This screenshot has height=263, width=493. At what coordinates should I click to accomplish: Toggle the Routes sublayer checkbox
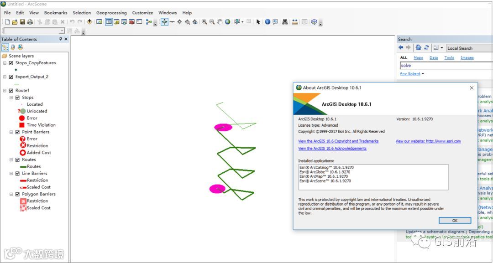(18, 160)
